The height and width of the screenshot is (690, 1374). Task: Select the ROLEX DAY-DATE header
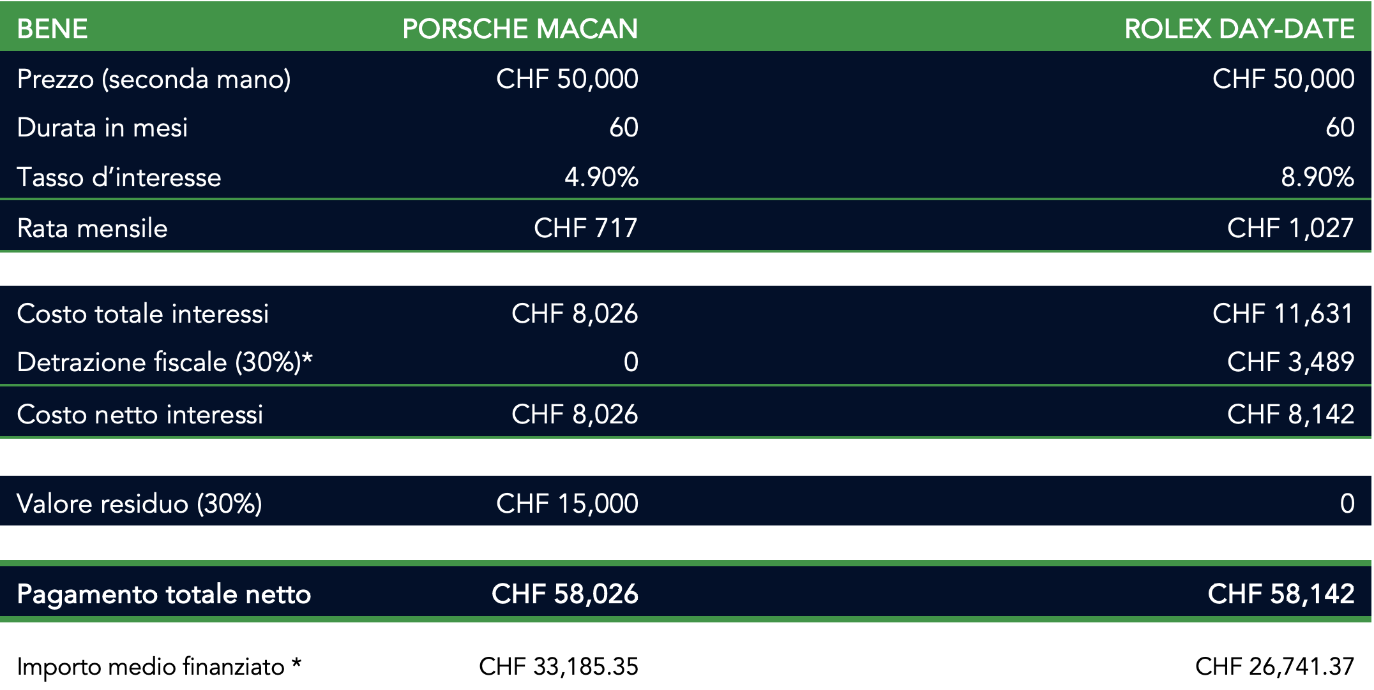tap(1239, 29)
